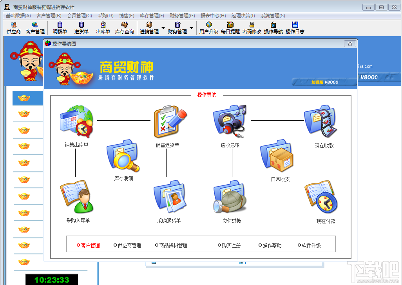This screenshot has height=285, width=402.
Task: Expand the 进销管理 dropdown arrow
Action: click(163, 28)
